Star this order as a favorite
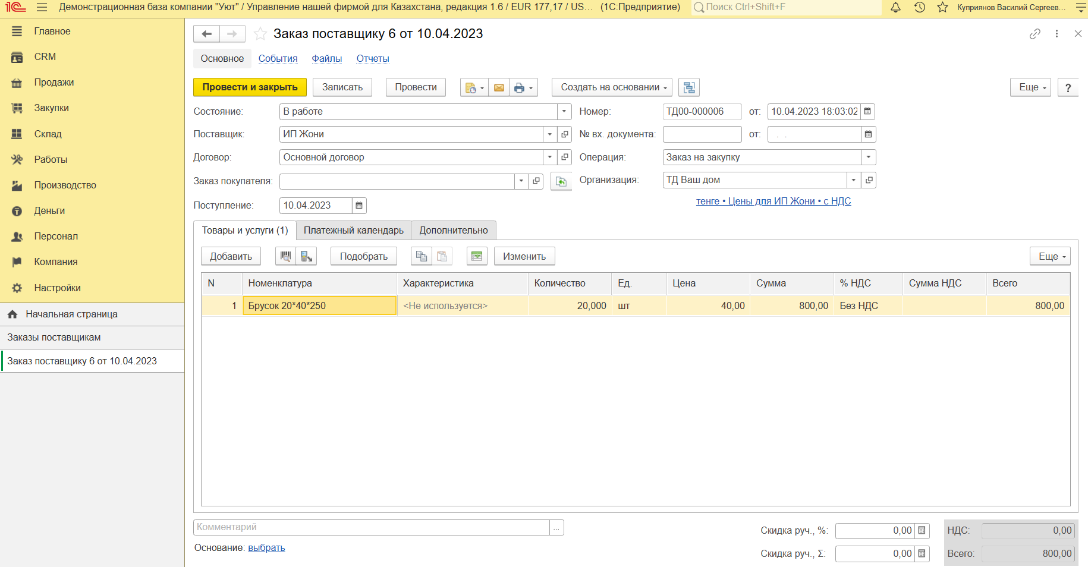1088x567 pixels. click(x=260, y=34)
